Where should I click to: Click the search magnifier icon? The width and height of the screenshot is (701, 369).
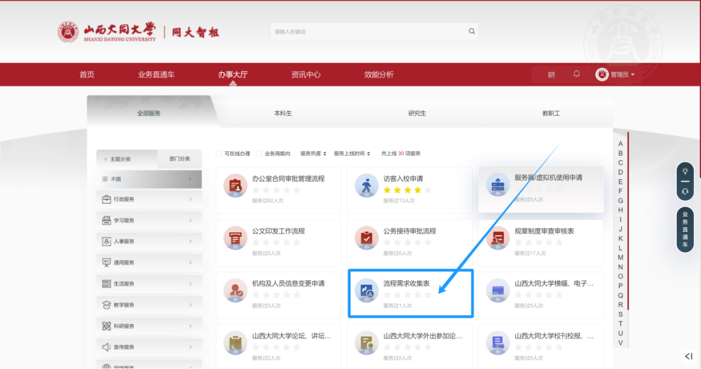pos(472,32)
